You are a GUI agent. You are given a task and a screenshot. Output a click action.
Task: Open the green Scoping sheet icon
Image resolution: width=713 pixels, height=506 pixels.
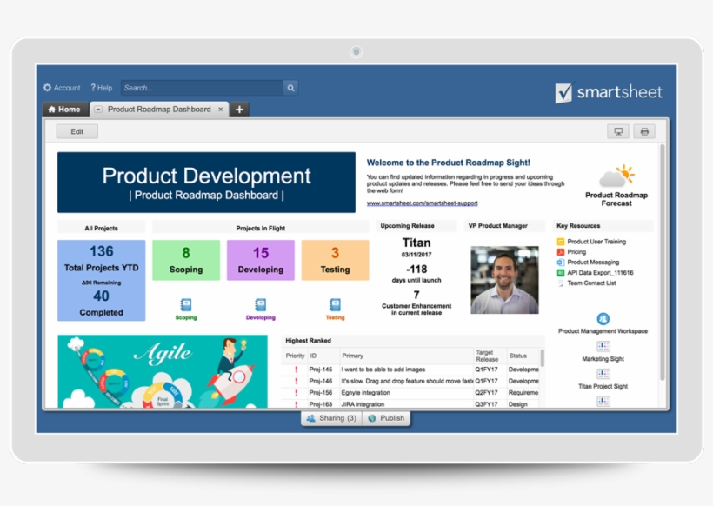[x=186, y=304]
